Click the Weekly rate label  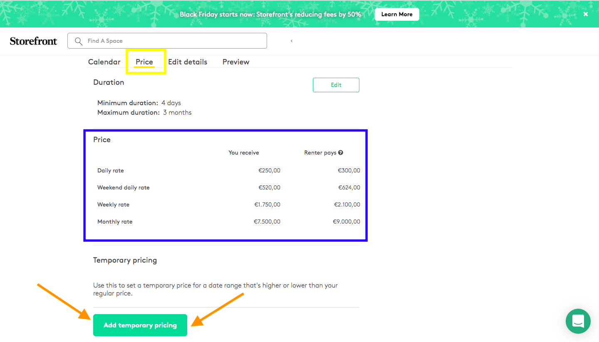113,204
